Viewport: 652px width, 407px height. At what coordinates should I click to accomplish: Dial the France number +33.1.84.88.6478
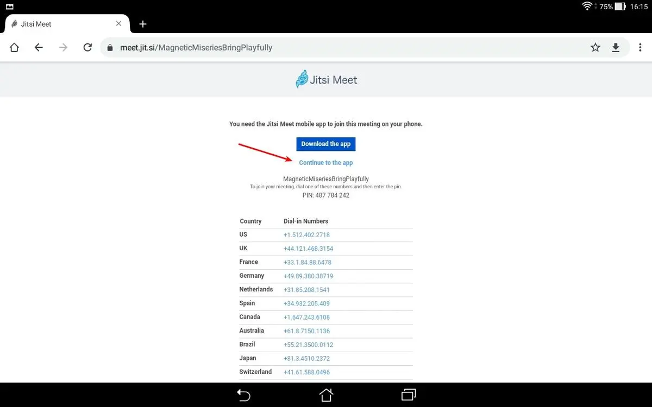tap(307, 262)
